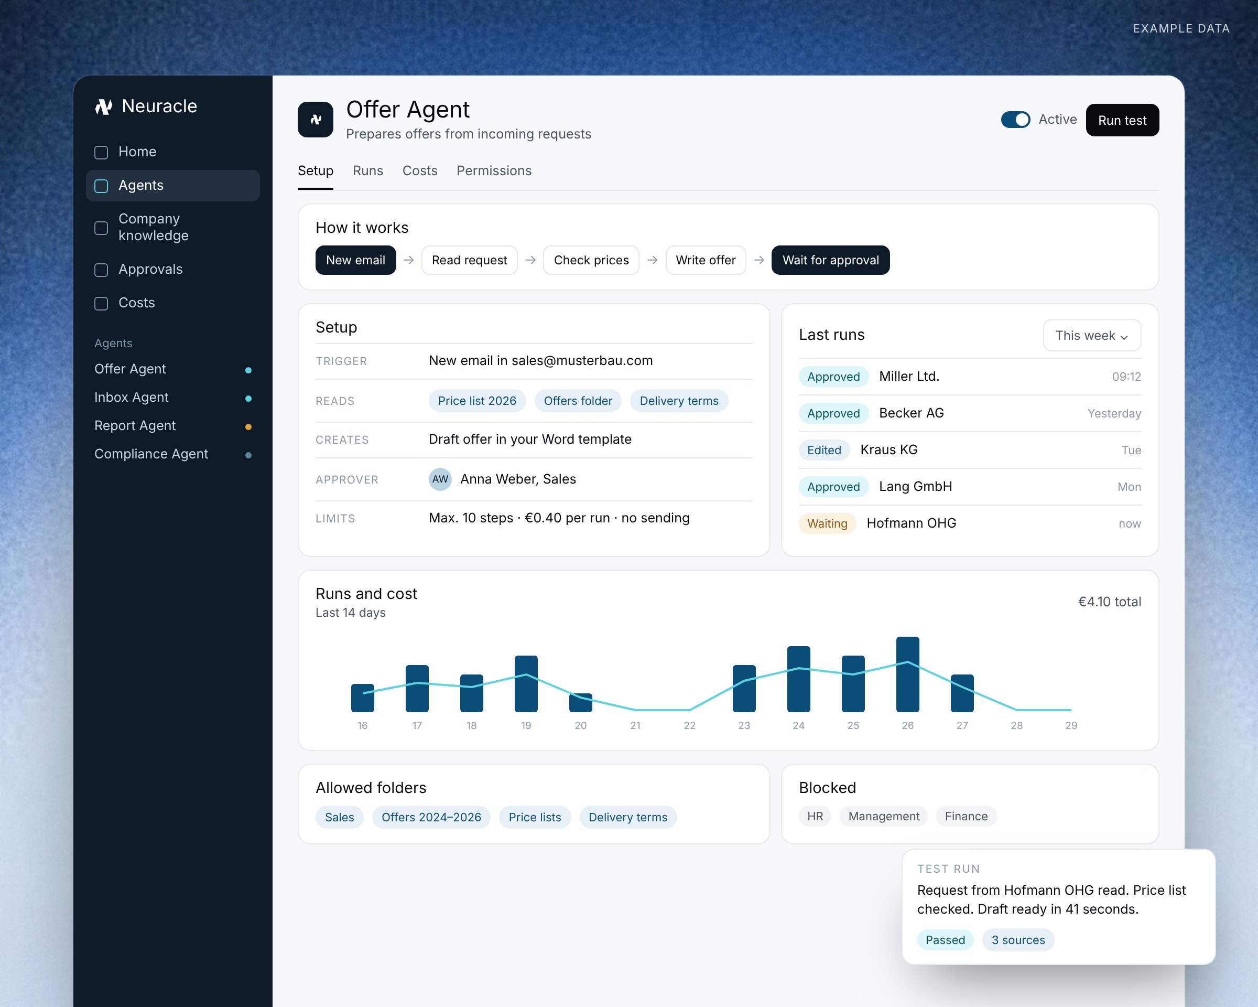Viewport: 1258px width, 1007px height.
Task: Click the Home sidebar icon
Action: (101, 153)
